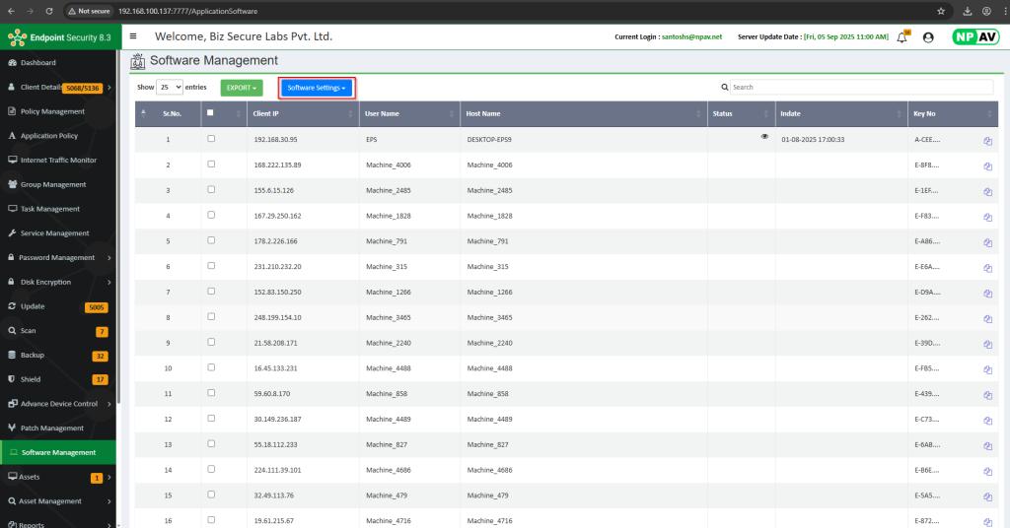Copy key number for Machine_4006

click(987, 165)
